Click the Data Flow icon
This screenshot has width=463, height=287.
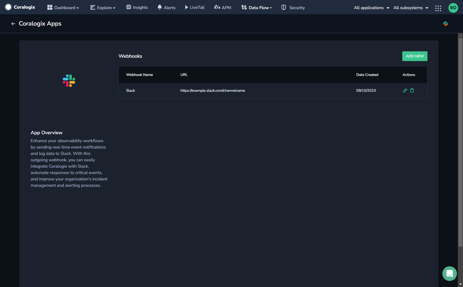244,7
